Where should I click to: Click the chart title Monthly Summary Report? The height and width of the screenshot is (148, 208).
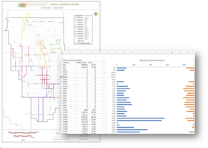coord(152,60)
